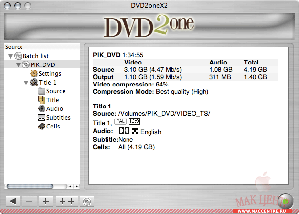The height and width of the screenshot is (214, 299).
Task: Click the Total column heading in table
Action: point(251,63)
